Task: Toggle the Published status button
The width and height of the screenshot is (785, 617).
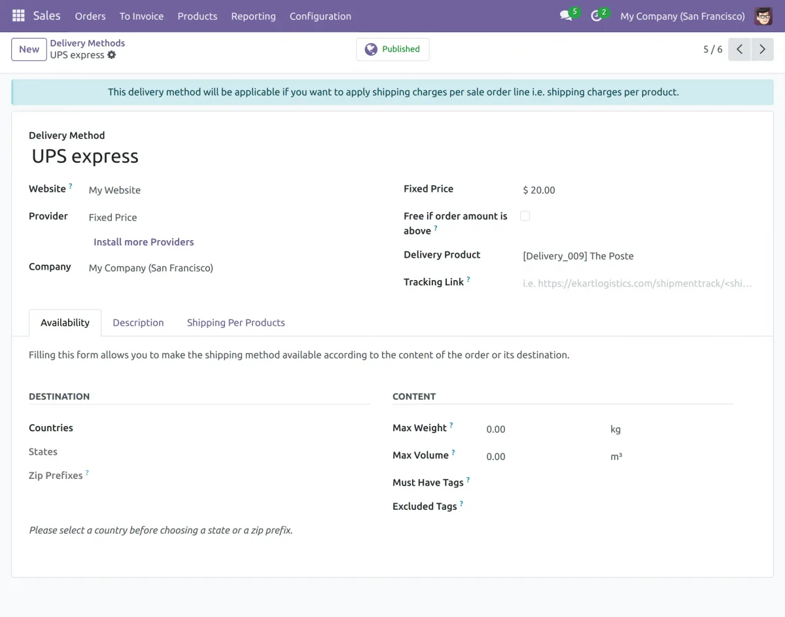Action: [x=392, y=49]
